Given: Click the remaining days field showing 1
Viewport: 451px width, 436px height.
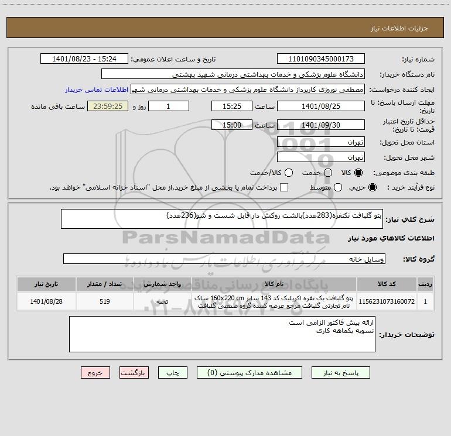Looking at the screenshot, I should [x=169, y=106].
